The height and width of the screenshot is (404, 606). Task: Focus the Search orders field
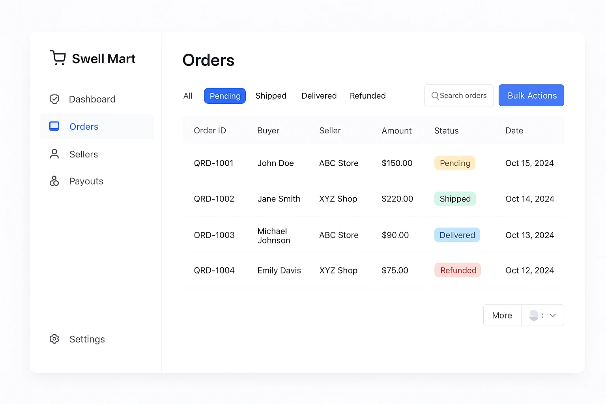(459, 95)
